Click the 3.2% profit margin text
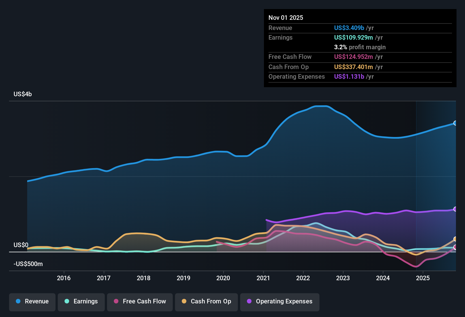 tap(360, 47)
